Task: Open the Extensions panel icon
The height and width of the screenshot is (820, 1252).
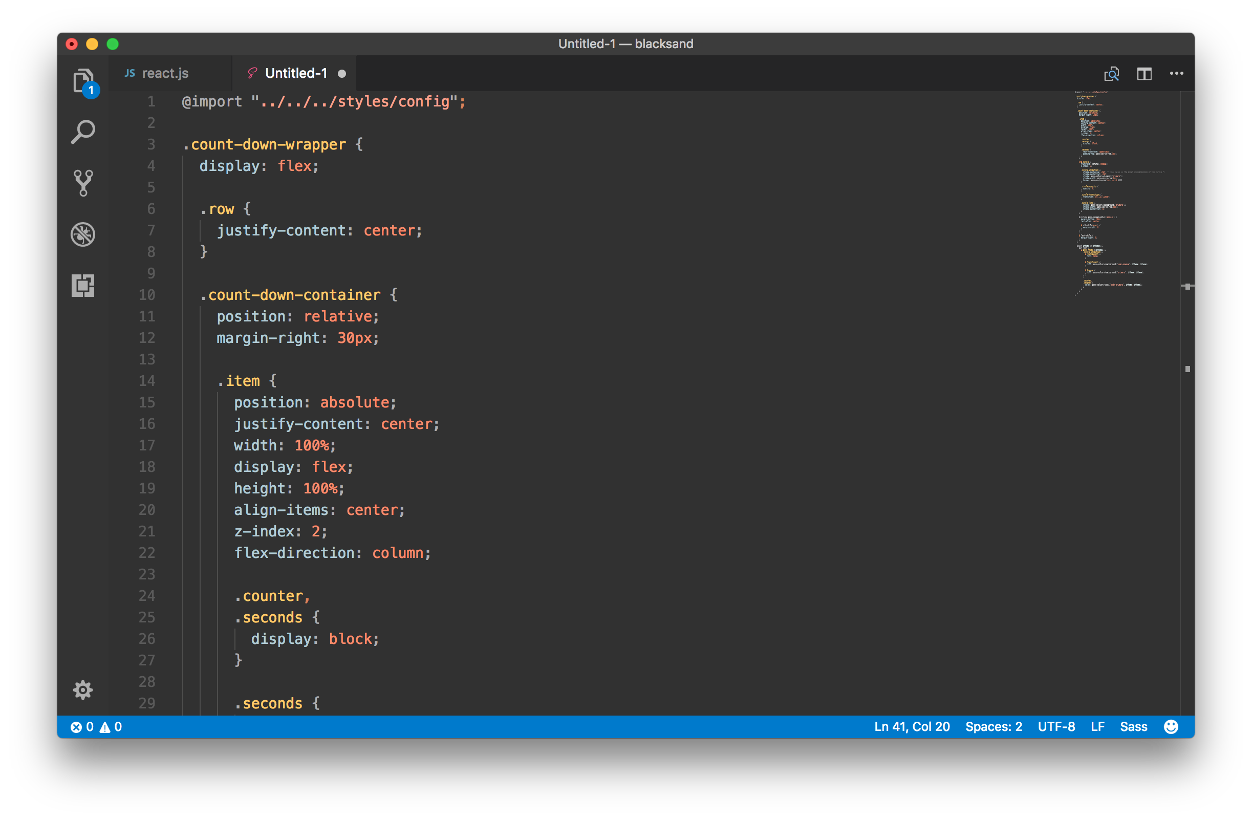Action: coord(82,286)
